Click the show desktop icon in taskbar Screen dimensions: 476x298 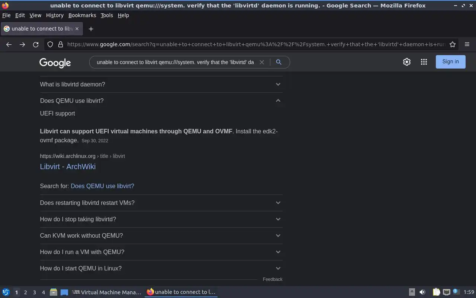click(x=64, y=292)
